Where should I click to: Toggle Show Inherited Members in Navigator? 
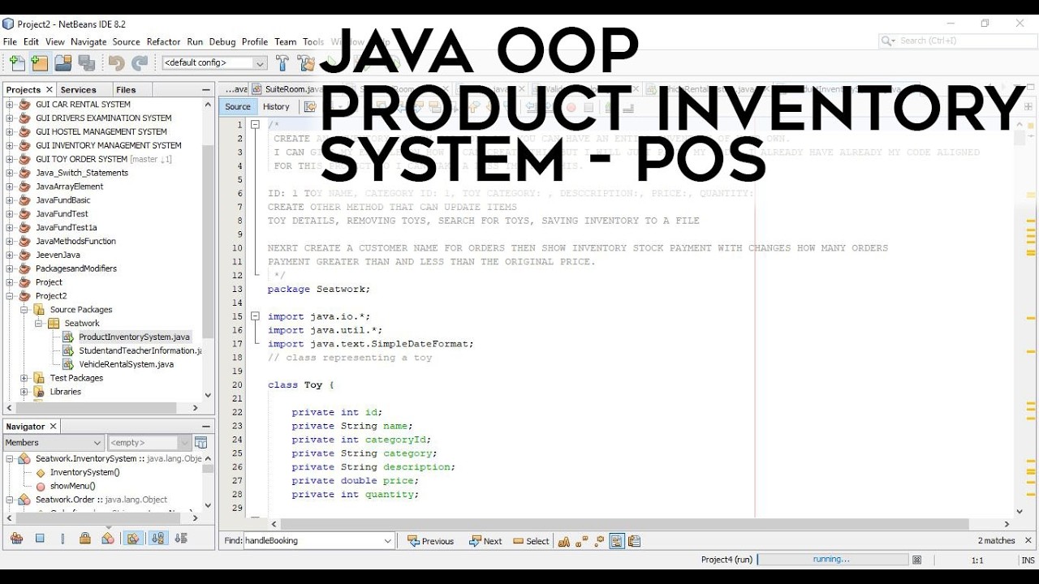16,538
